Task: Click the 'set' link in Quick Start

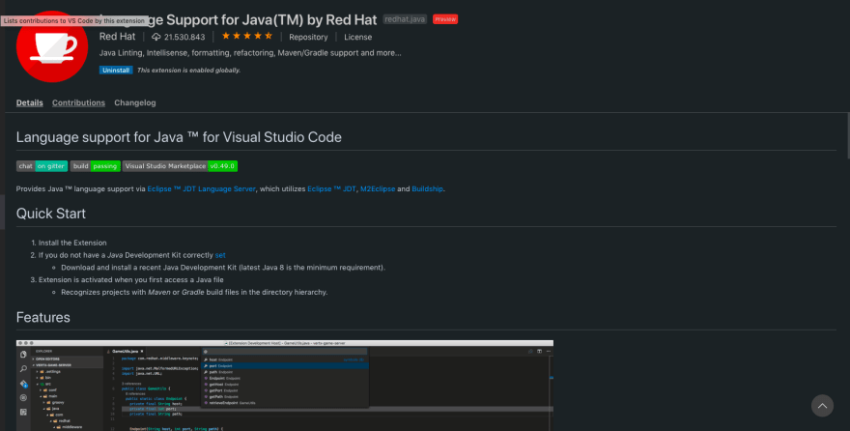Action: coord(220,255)
